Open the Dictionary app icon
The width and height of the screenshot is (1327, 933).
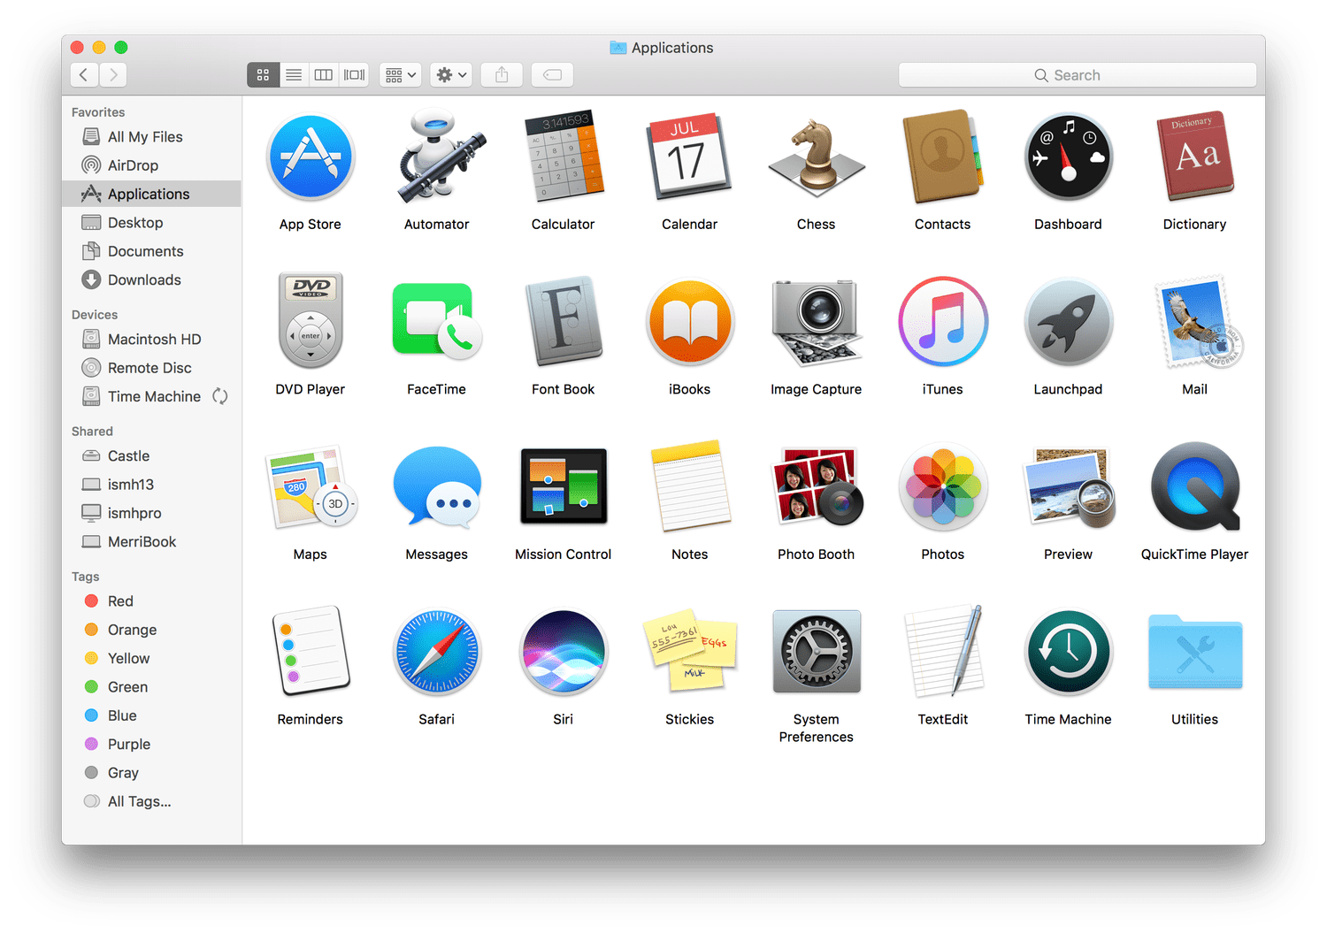[1195, 157]
